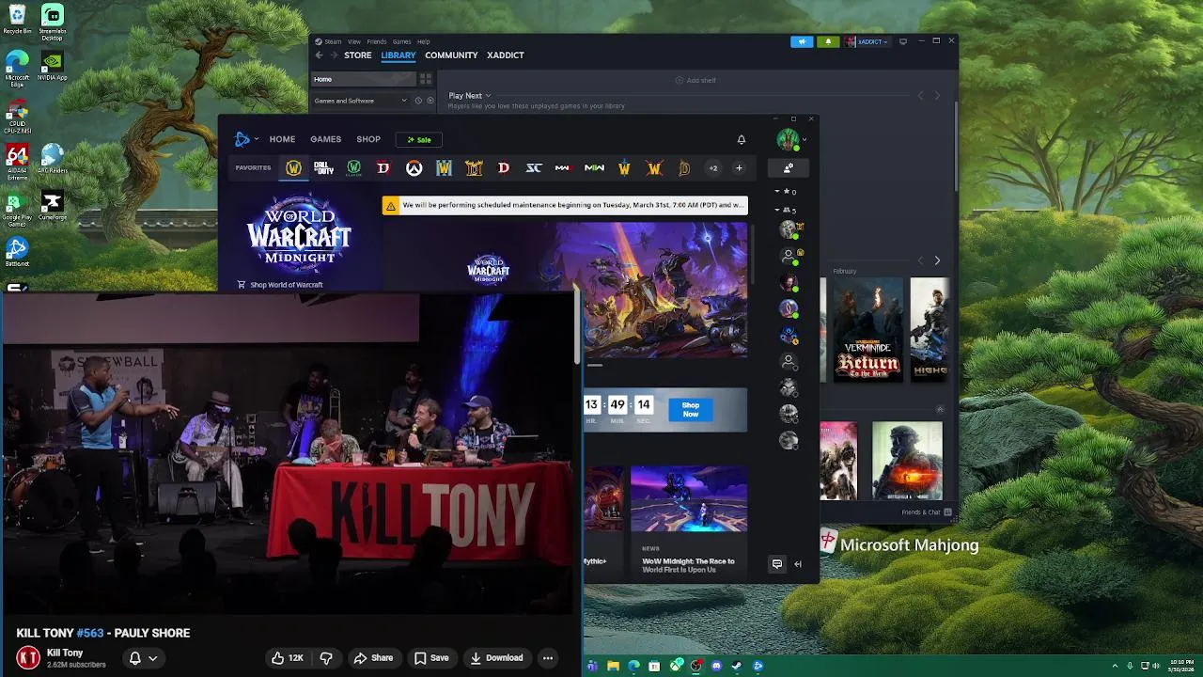Open Overwatch from Battle.net favorites bar
1203x677 pixels.
(414, 168)
